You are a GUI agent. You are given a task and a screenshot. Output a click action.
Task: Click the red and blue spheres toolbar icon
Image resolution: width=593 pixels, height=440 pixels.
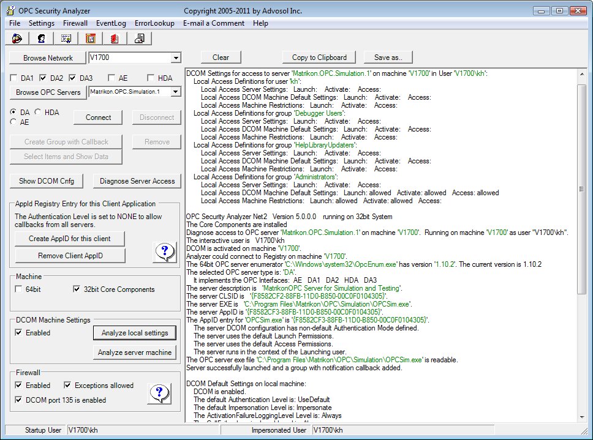(x=17, y=39)
